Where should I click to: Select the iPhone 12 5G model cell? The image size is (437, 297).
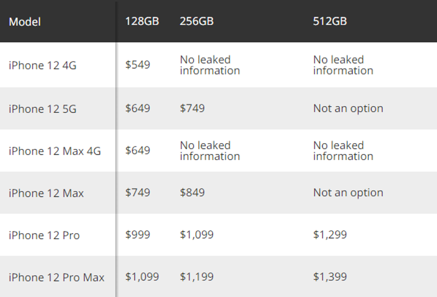click(x=43, y=109)
